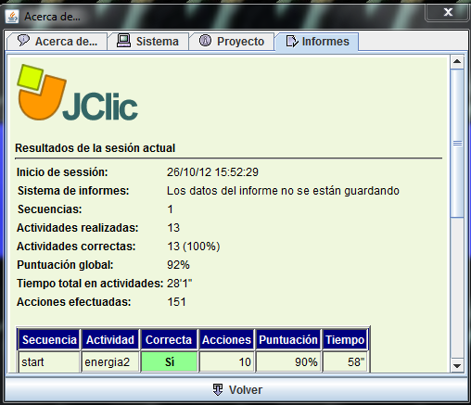This screenshot has width=471, height=405.
Task: Click the Actividad column header
Action: click(110, 340)
